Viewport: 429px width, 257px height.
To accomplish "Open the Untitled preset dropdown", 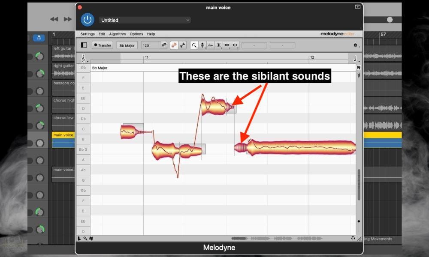I will click(x=145, y=20).
